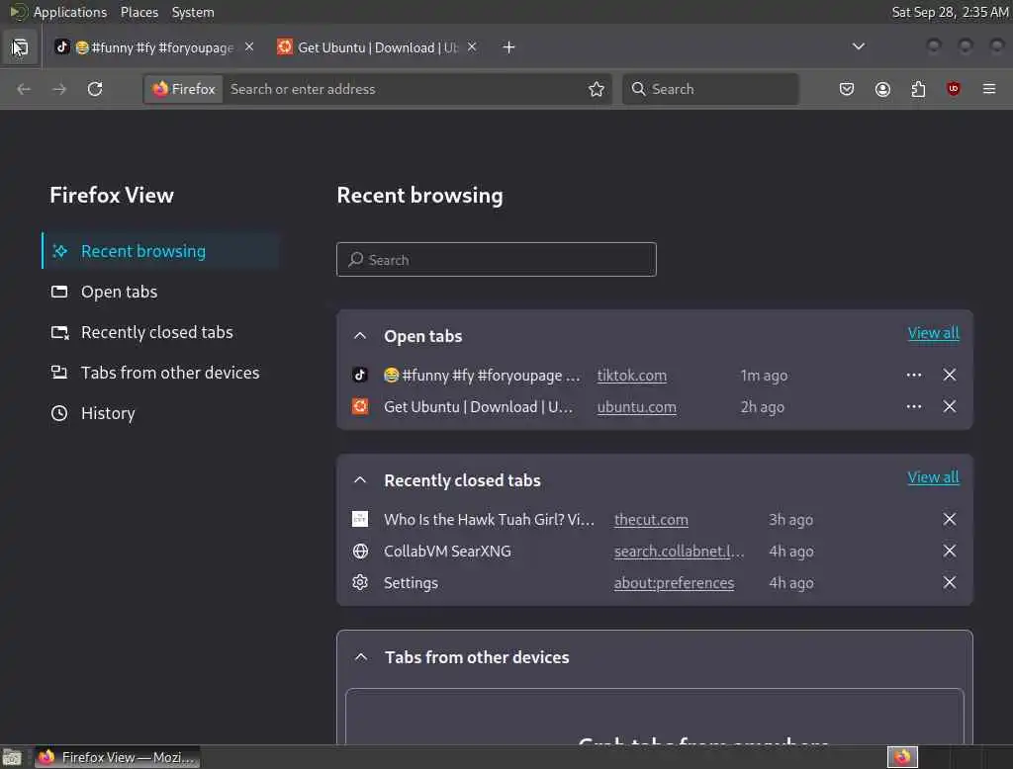
Task: Open the Extensions panel
Action: (x=918, y=89)
